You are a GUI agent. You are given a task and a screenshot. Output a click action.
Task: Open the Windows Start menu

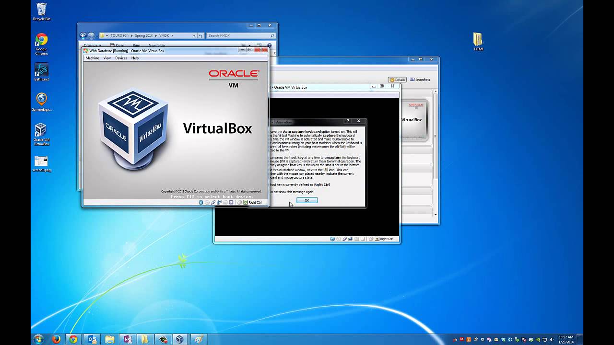[38, 339]
